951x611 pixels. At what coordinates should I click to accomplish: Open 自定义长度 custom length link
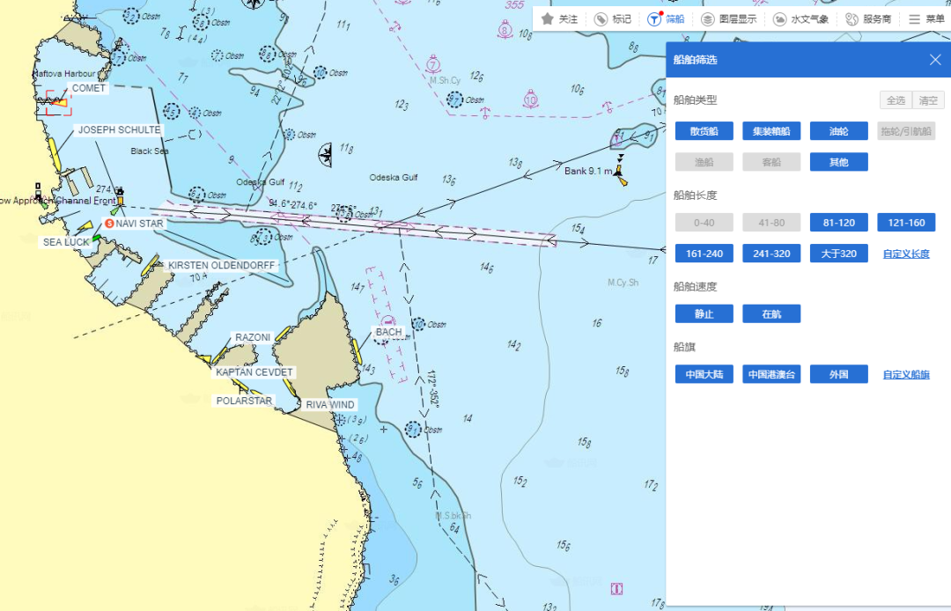pos(906,254)
